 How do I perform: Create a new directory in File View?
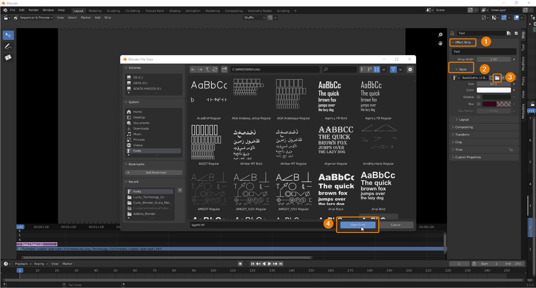pos(224,69)
